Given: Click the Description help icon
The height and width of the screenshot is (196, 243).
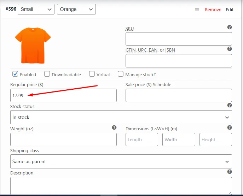Looking at the screenshot, I should (x=230, y=172).
